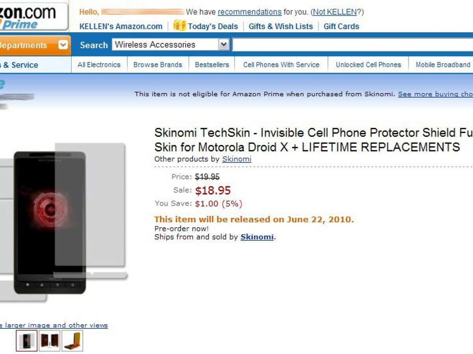Open the Departments dropdown arrow

pos(63,45)
